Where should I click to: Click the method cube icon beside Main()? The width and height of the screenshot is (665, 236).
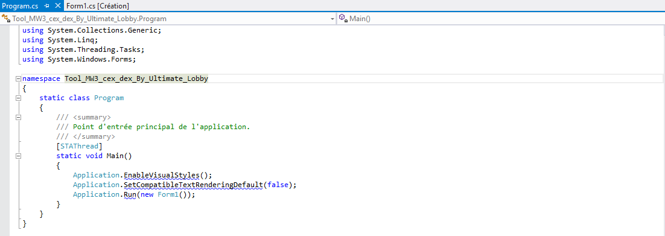click(x=343, y=19)
